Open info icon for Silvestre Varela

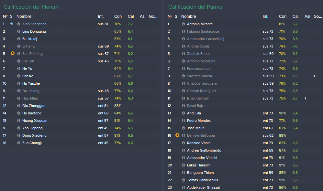pyautogui.click(x=184, y=76)
